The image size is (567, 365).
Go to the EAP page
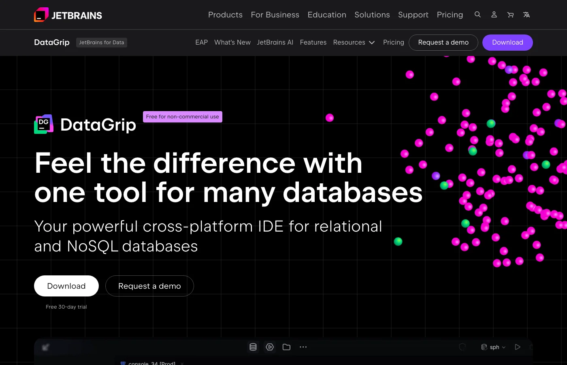click(x=201, y=42)
